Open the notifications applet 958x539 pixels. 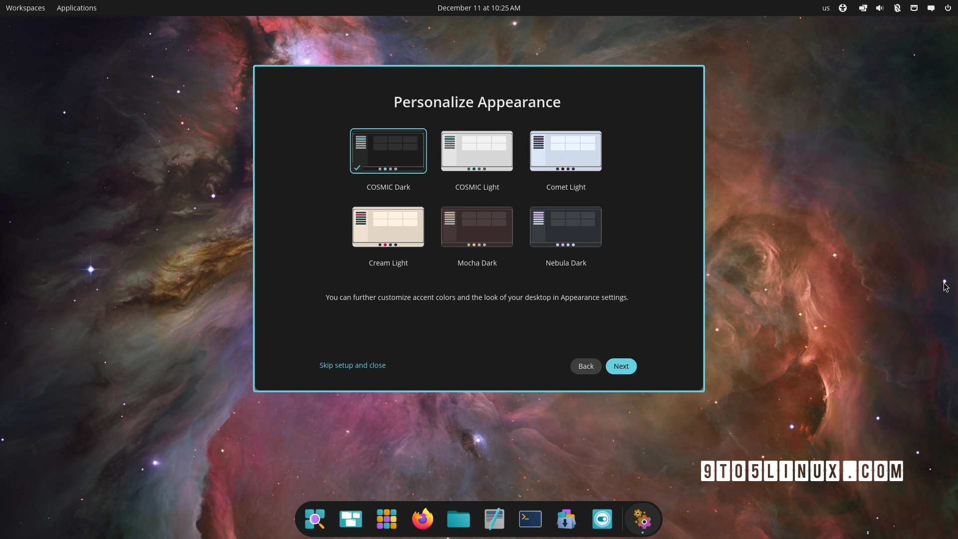point(931,8)
